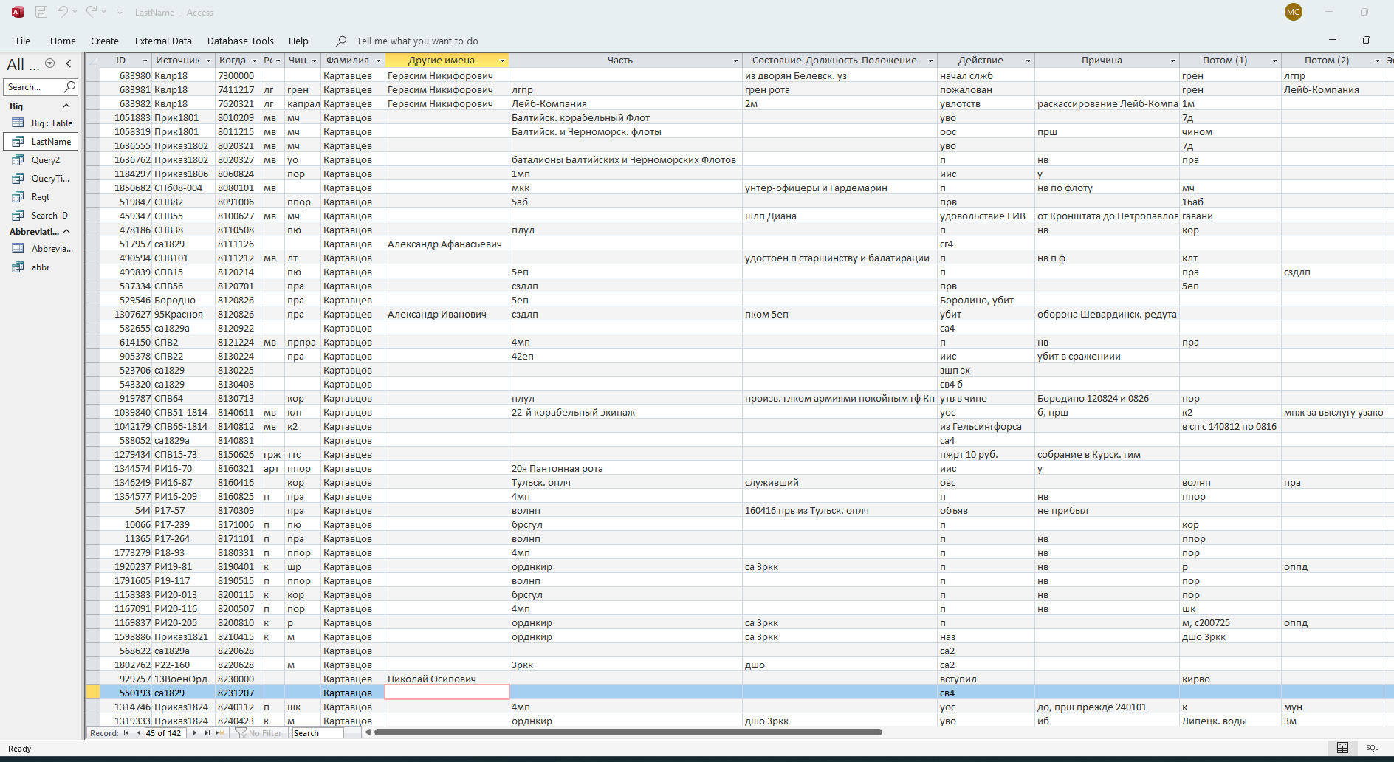Switch to Datasheet View in the status bar
The height and width of the screenshot is (762, 1394).
1342,748
